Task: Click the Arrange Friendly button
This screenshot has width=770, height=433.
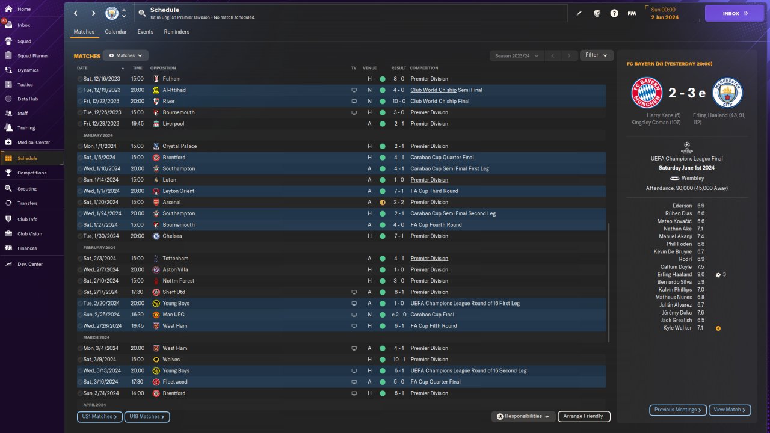Action: [584, 416]
